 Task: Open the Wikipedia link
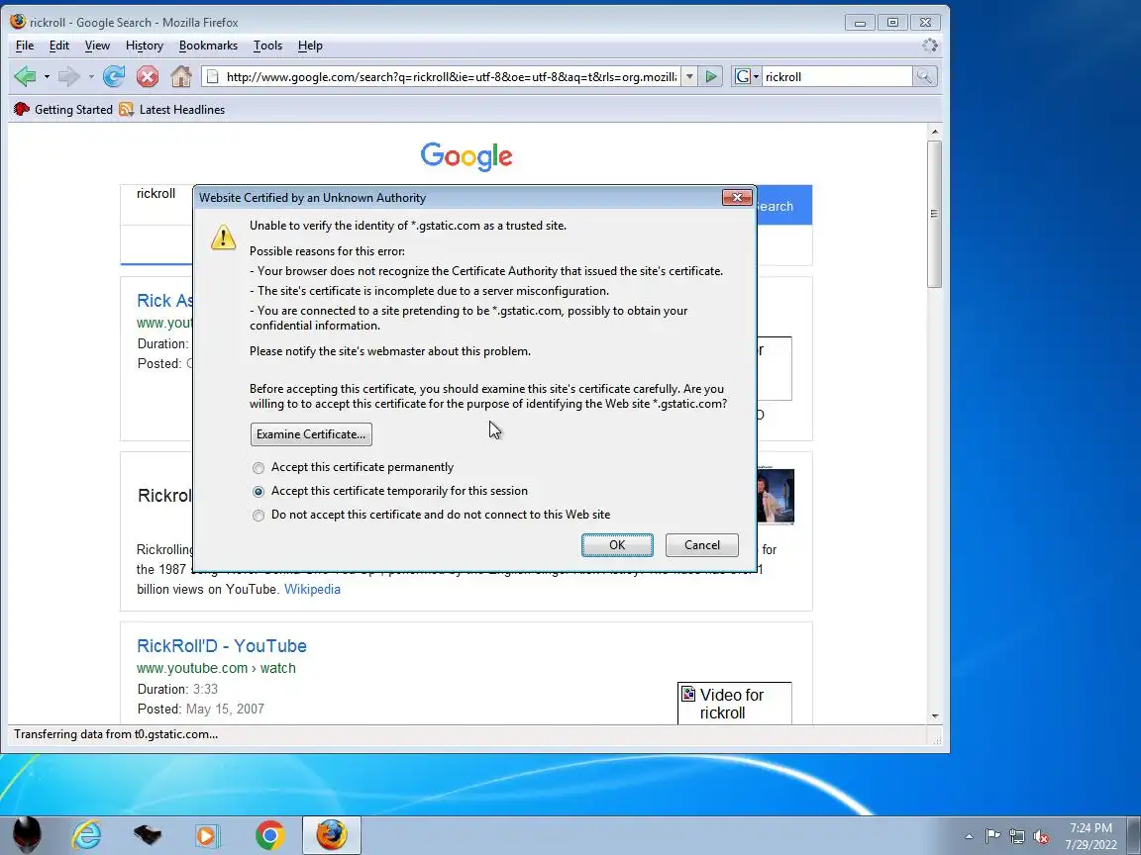point(312,589)
